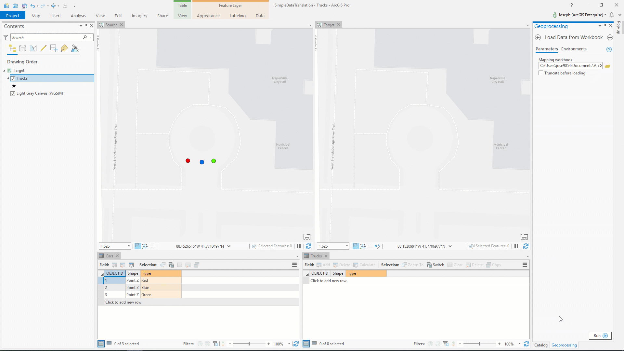Refresh the Target map view
The height and width of the screenshot is (351, 624).
[x=526, y=246]
